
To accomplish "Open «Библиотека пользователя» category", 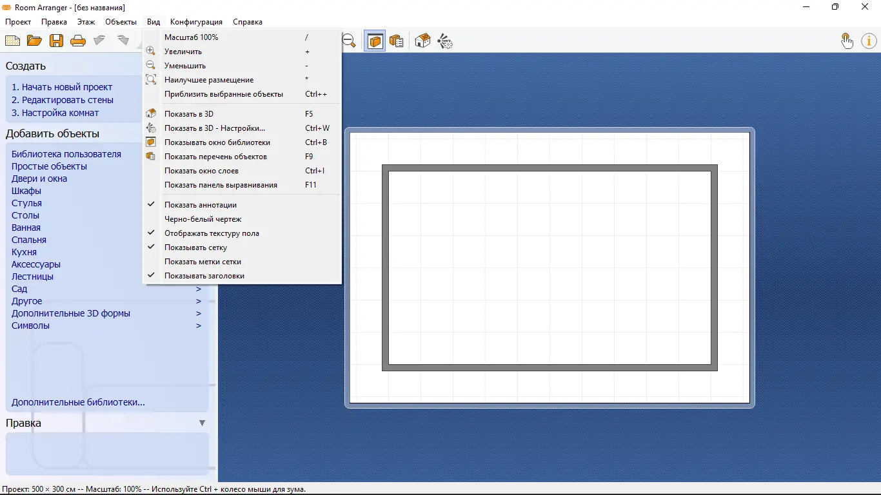I will pyautogui.click(x=66, y=154).
